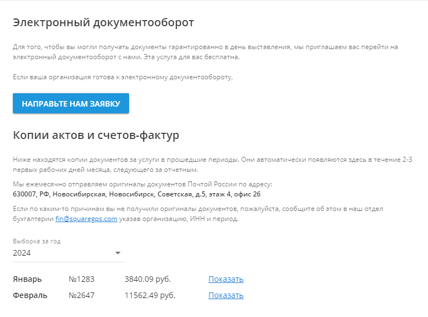The width and height of the screenshot is (428, 317).
Task: Click document number №2647
Action: (x=80, y=295)
